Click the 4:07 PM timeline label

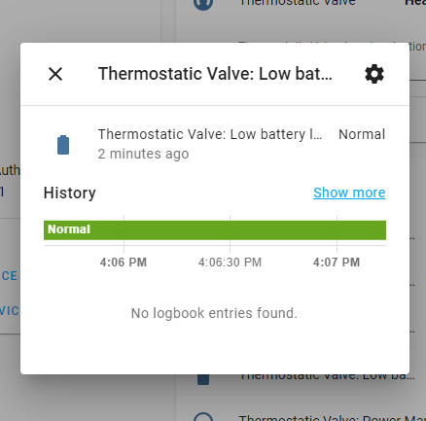pos(337,263)
